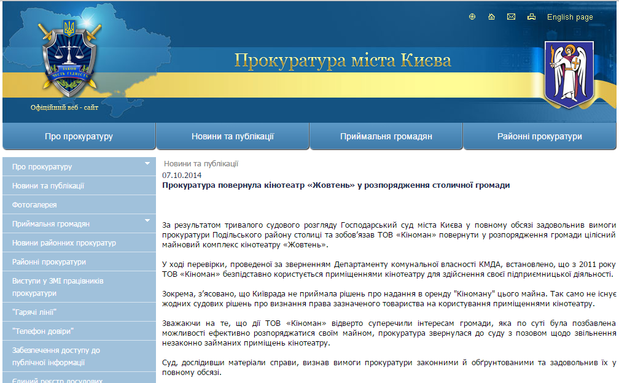Open sidebar item "Фотогалерея"
Screen dimensions: 619x383
click(79, 205)
